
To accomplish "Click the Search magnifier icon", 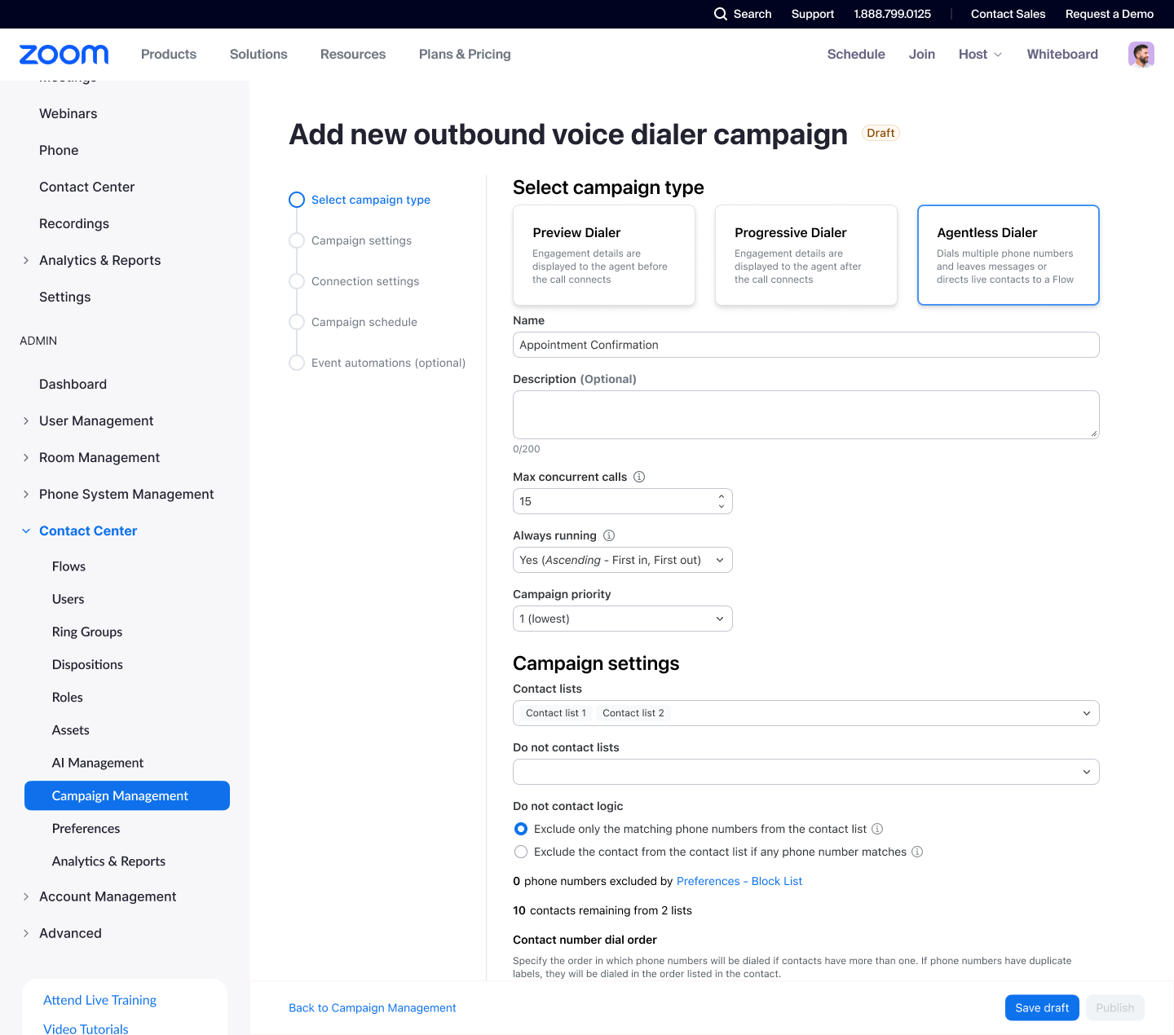I will pyautogui.click(x=721, y=14).
